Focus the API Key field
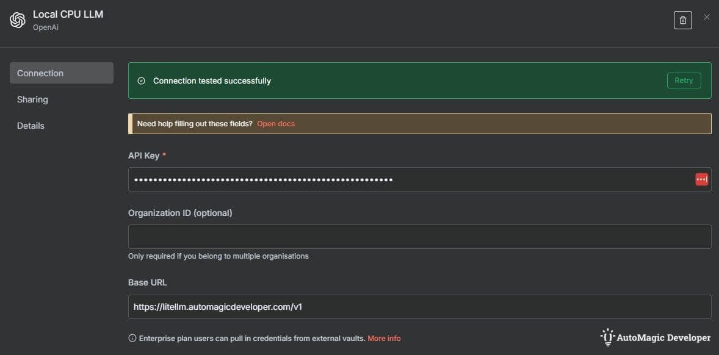The image size is (719, 355). [409, 179]
